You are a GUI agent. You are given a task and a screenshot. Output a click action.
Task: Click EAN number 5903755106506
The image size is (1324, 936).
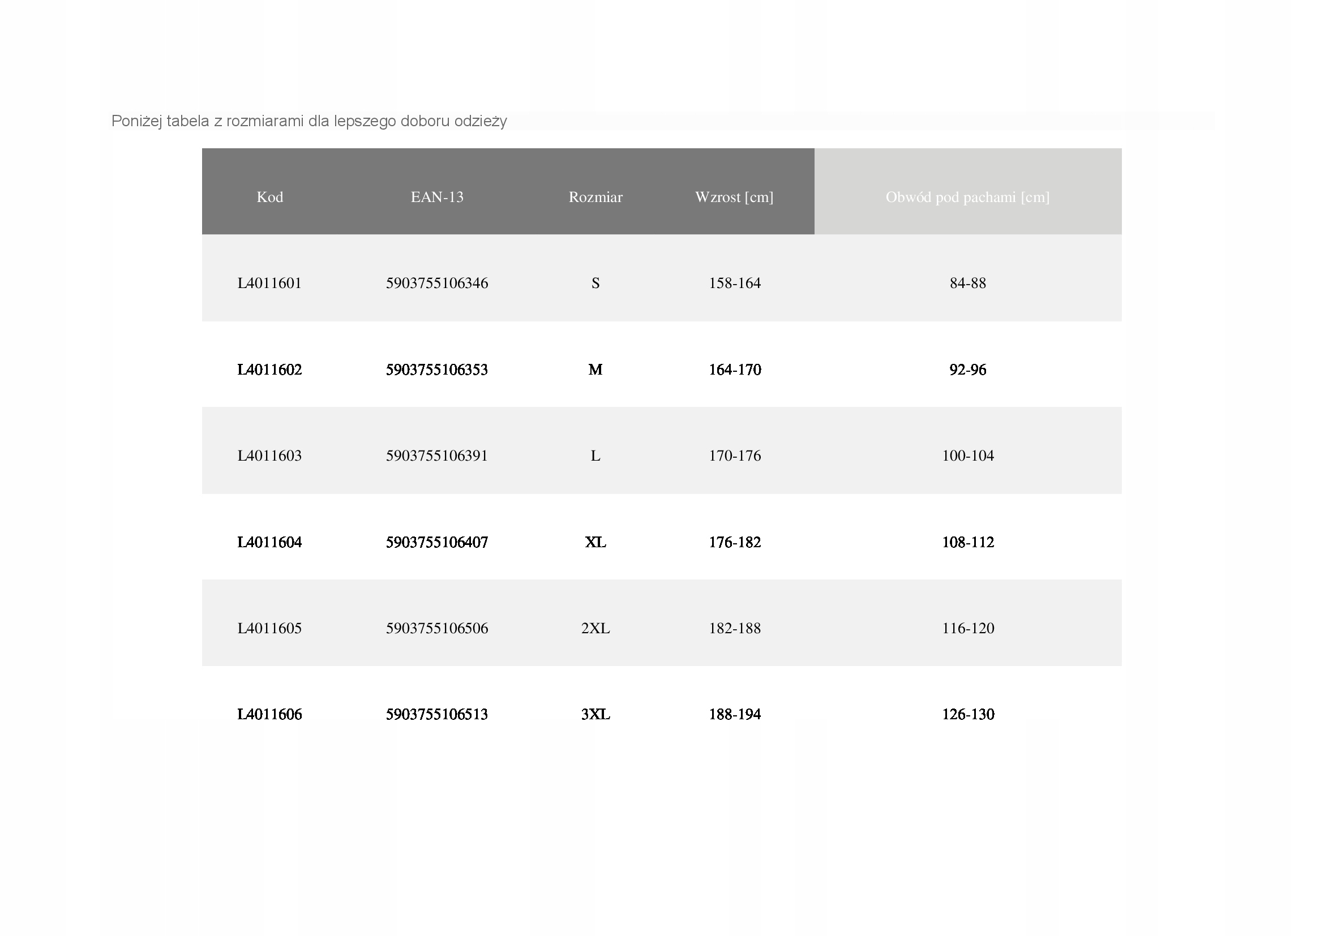436,628
